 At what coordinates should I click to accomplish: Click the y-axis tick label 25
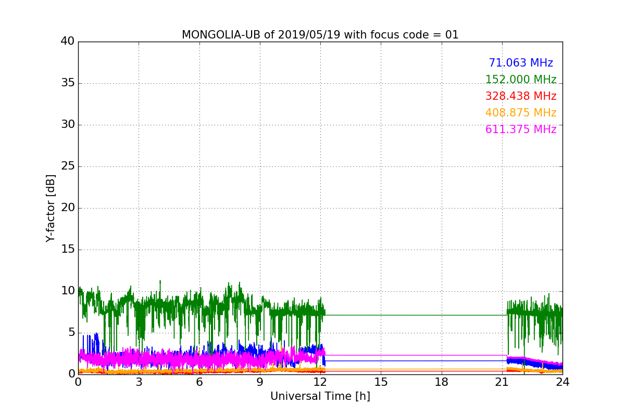(68, 166)
